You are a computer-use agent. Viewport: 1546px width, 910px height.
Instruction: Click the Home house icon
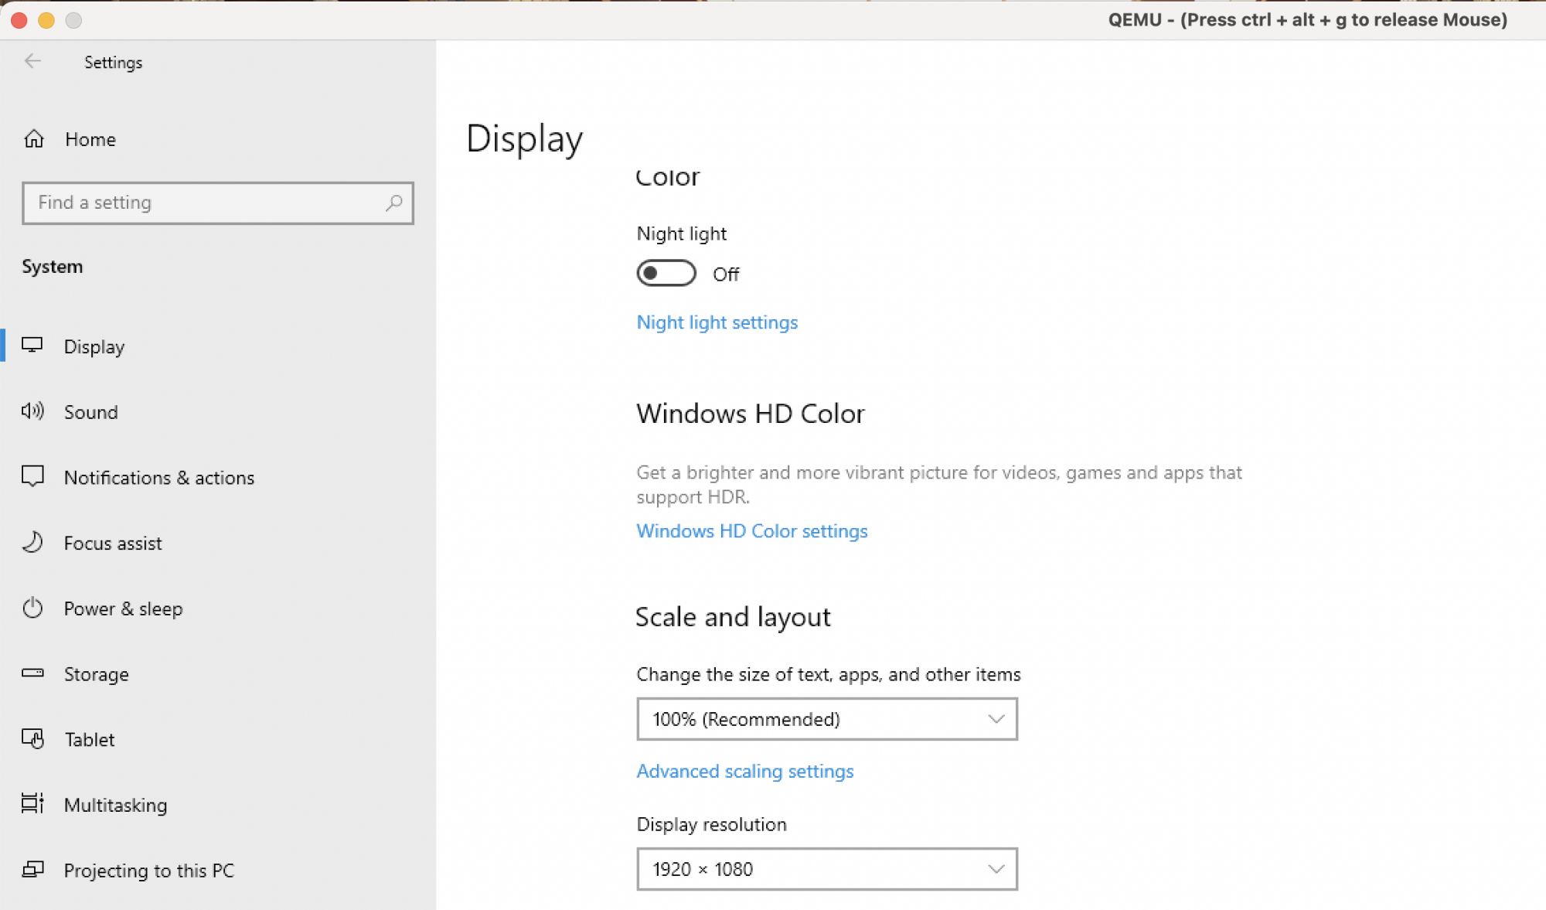click(x=34, y=139)
